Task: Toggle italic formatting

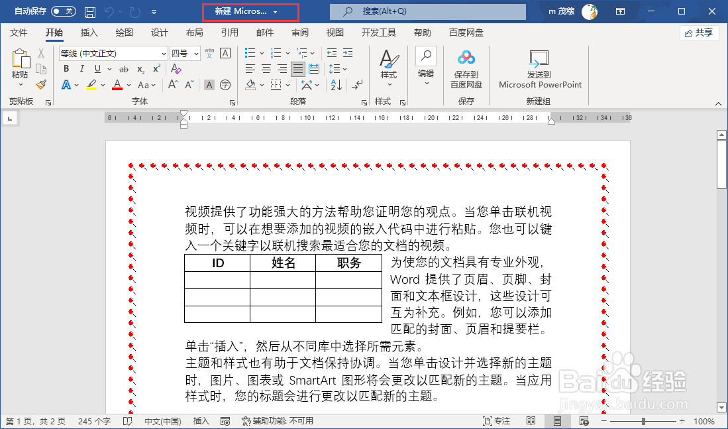Action: pyautogui.click(x=81, y=68)
